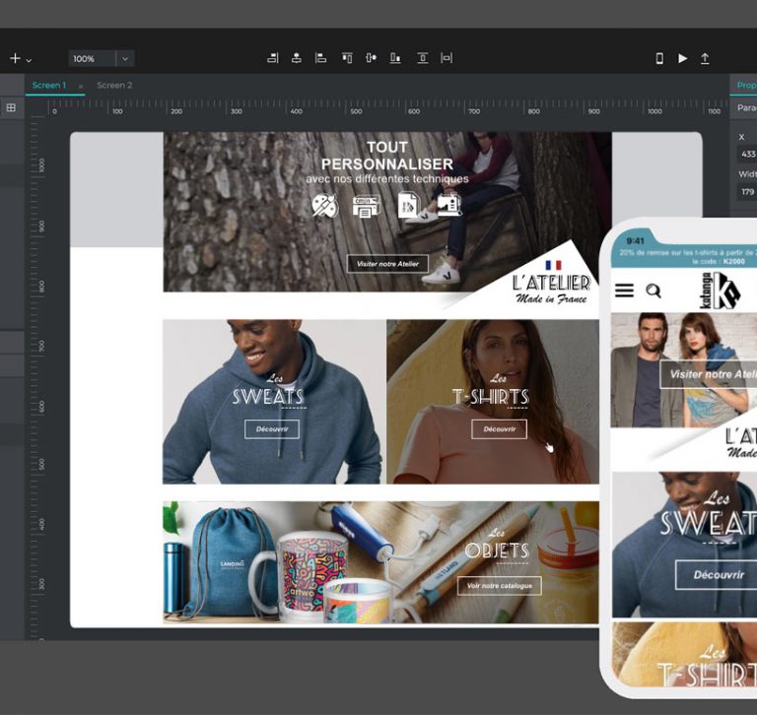Click the align vertical centers icon
This screenshot has height=715, width=757.
point(371,58)
